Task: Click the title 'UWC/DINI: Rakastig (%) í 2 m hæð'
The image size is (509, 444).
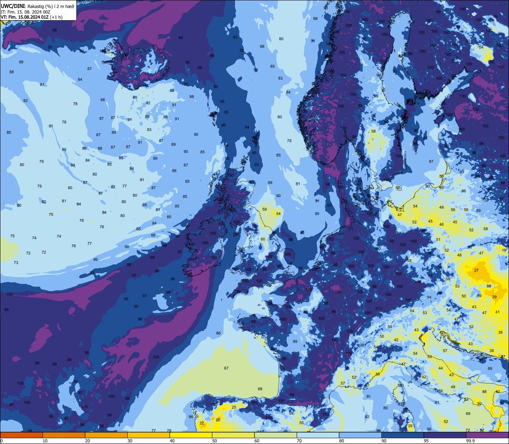Action: coord(37,6)
